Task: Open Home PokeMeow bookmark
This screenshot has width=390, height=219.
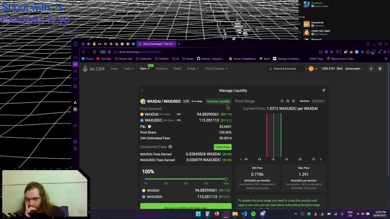Action: (242, 59)
